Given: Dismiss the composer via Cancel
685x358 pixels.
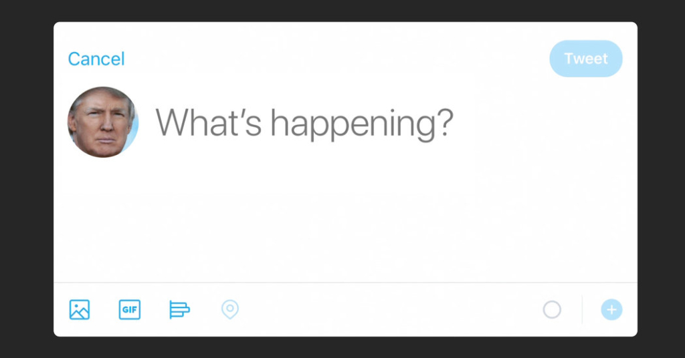Looking at the screenshot, I should (96, 59).
